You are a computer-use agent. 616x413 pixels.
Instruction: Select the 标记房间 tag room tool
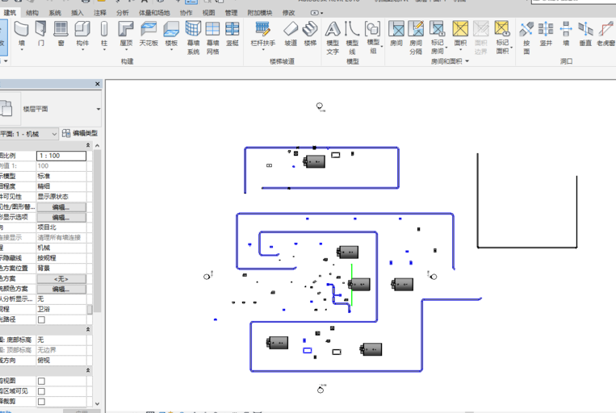pos(438,38)
